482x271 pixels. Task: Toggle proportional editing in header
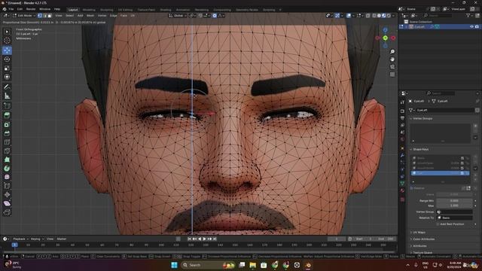coord(215,15)
